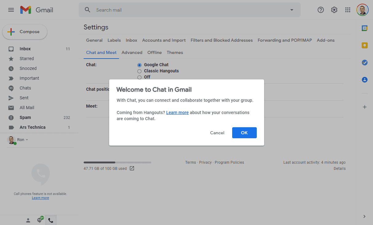Open Google Contacts side panel
The width and height of the screenshot is (373, 225).
coord(364,80)
